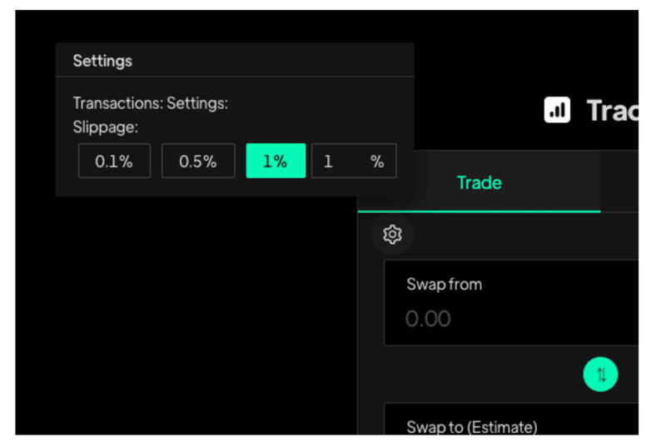Select 0.1% slippage option
666x448 pixels.
tap(114, 161)
